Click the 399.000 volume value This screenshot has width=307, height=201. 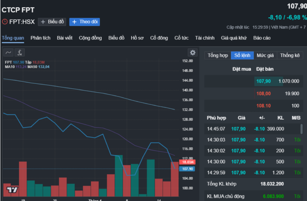275,129
